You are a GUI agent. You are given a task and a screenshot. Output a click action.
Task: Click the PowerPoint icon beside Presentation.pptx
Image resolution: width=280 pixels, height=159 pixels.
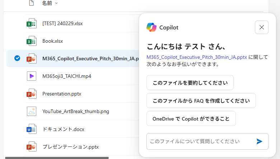[x=32, y=94]
